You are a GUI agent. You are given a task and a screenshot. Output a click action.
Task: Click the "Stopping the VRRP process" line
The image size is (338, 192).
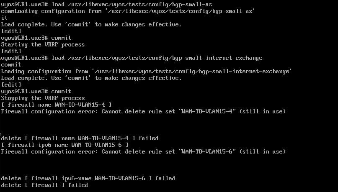click(x=43, y=98)
